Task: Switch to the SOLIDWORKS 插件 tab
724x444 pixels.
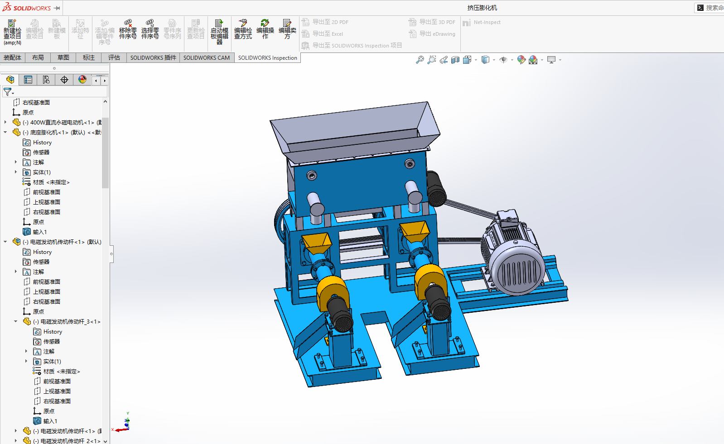Action: tap(153, 57)
